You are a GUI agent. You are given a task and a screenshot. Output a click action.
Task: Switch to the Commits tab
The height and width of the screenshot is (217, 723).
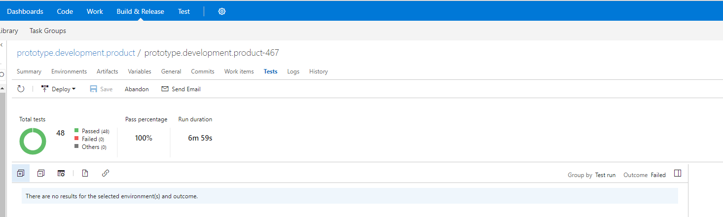click(x=203, y=72)
